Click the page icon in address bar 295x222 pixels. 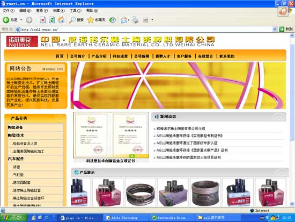pos(18,30)
